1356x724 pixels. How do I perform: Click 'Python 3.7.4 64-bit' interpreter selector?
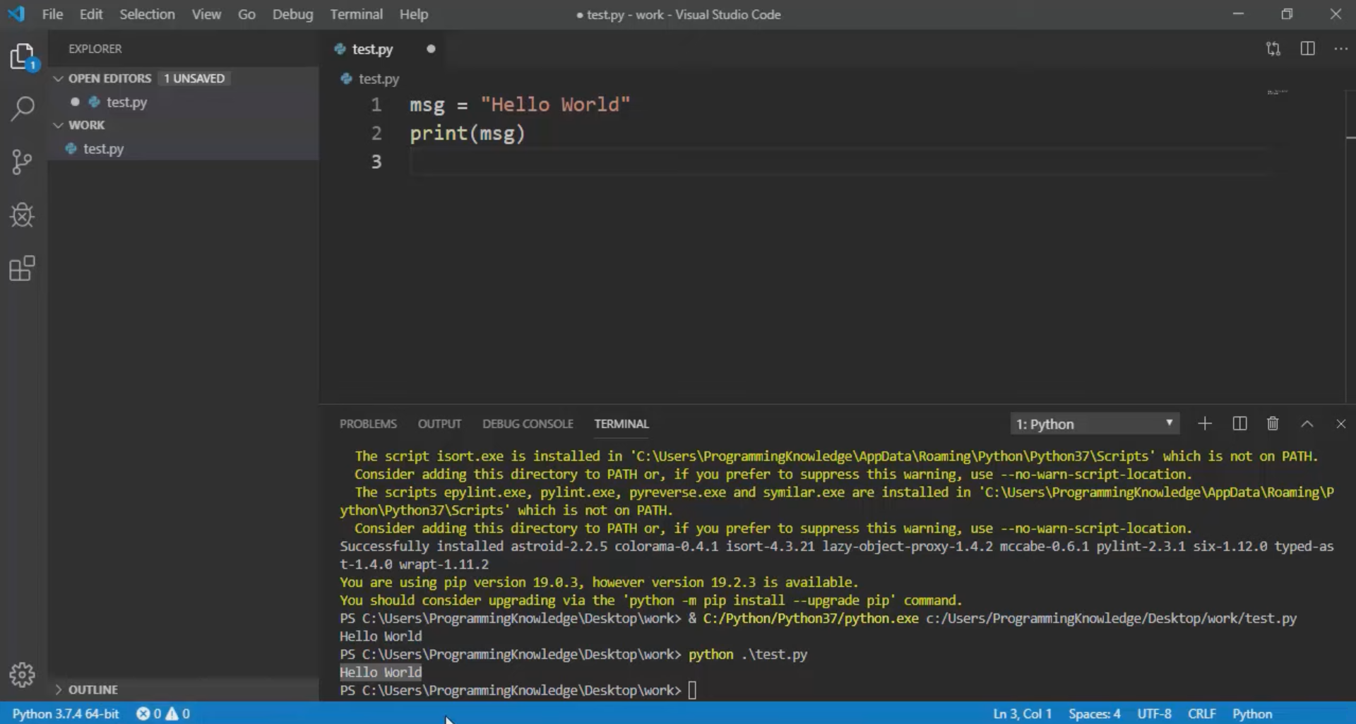(65, 713)
